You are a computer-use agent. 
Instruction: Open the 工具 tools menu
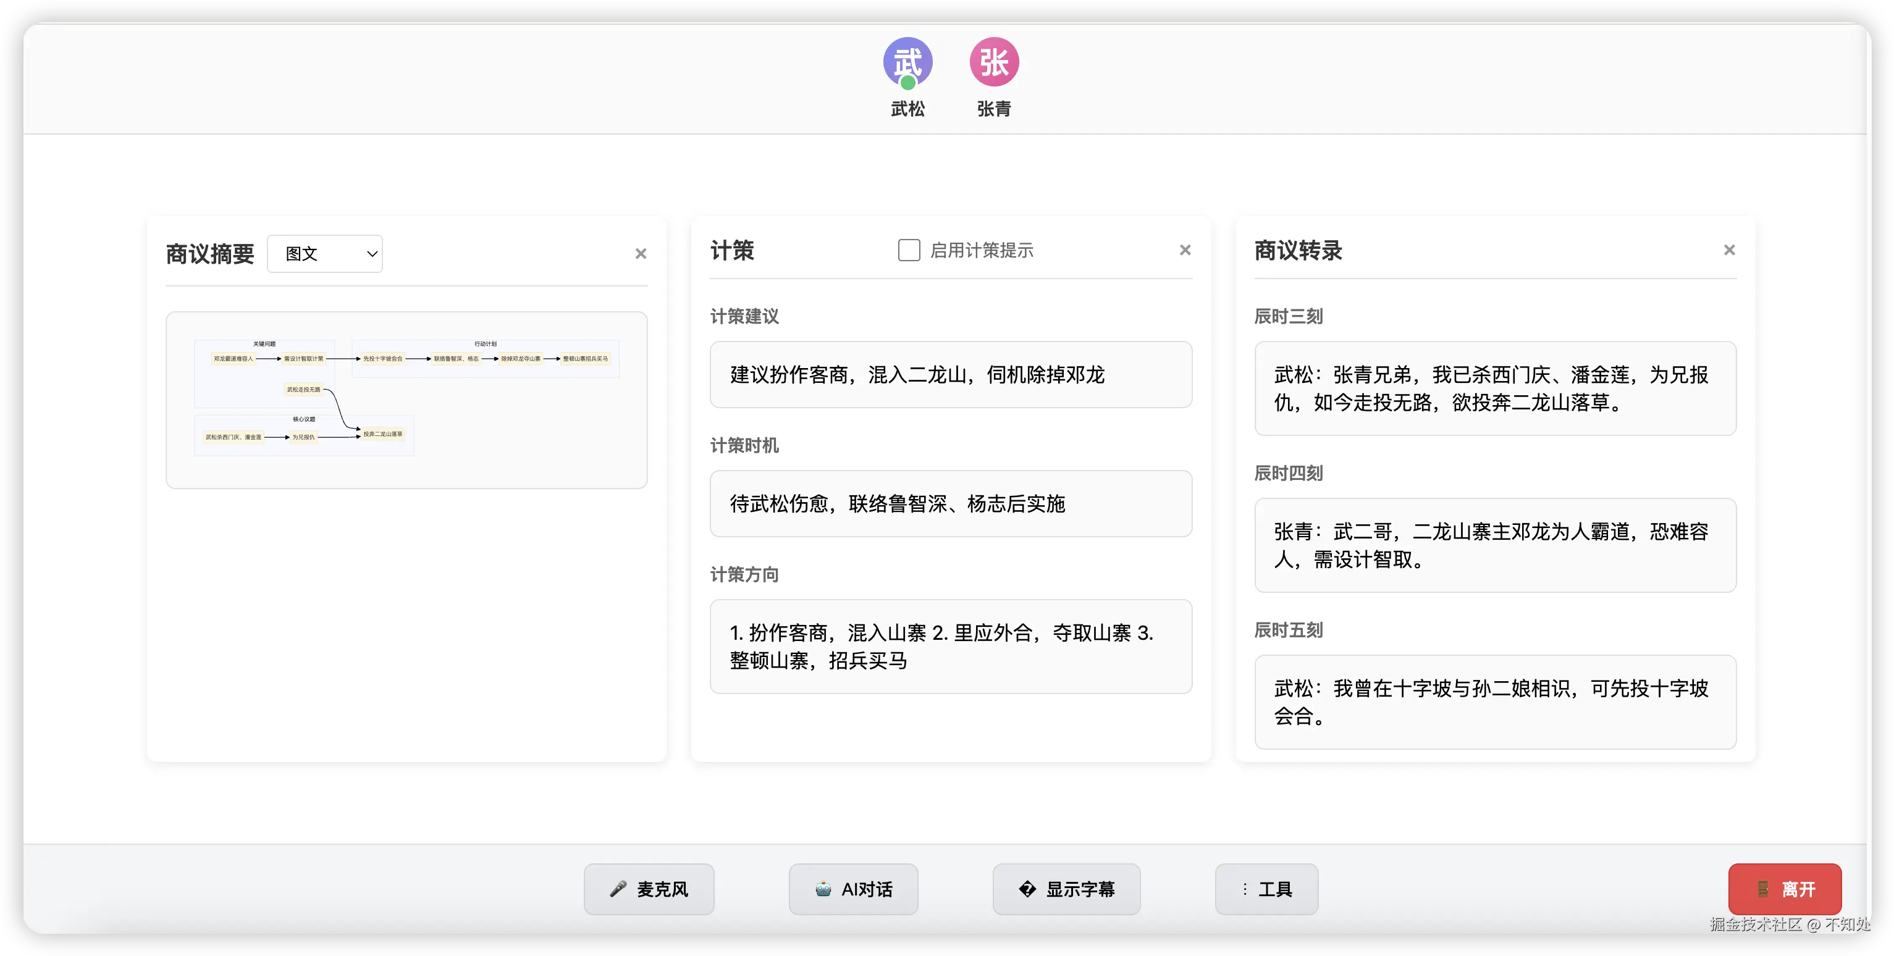click(x=1266, y=889)
